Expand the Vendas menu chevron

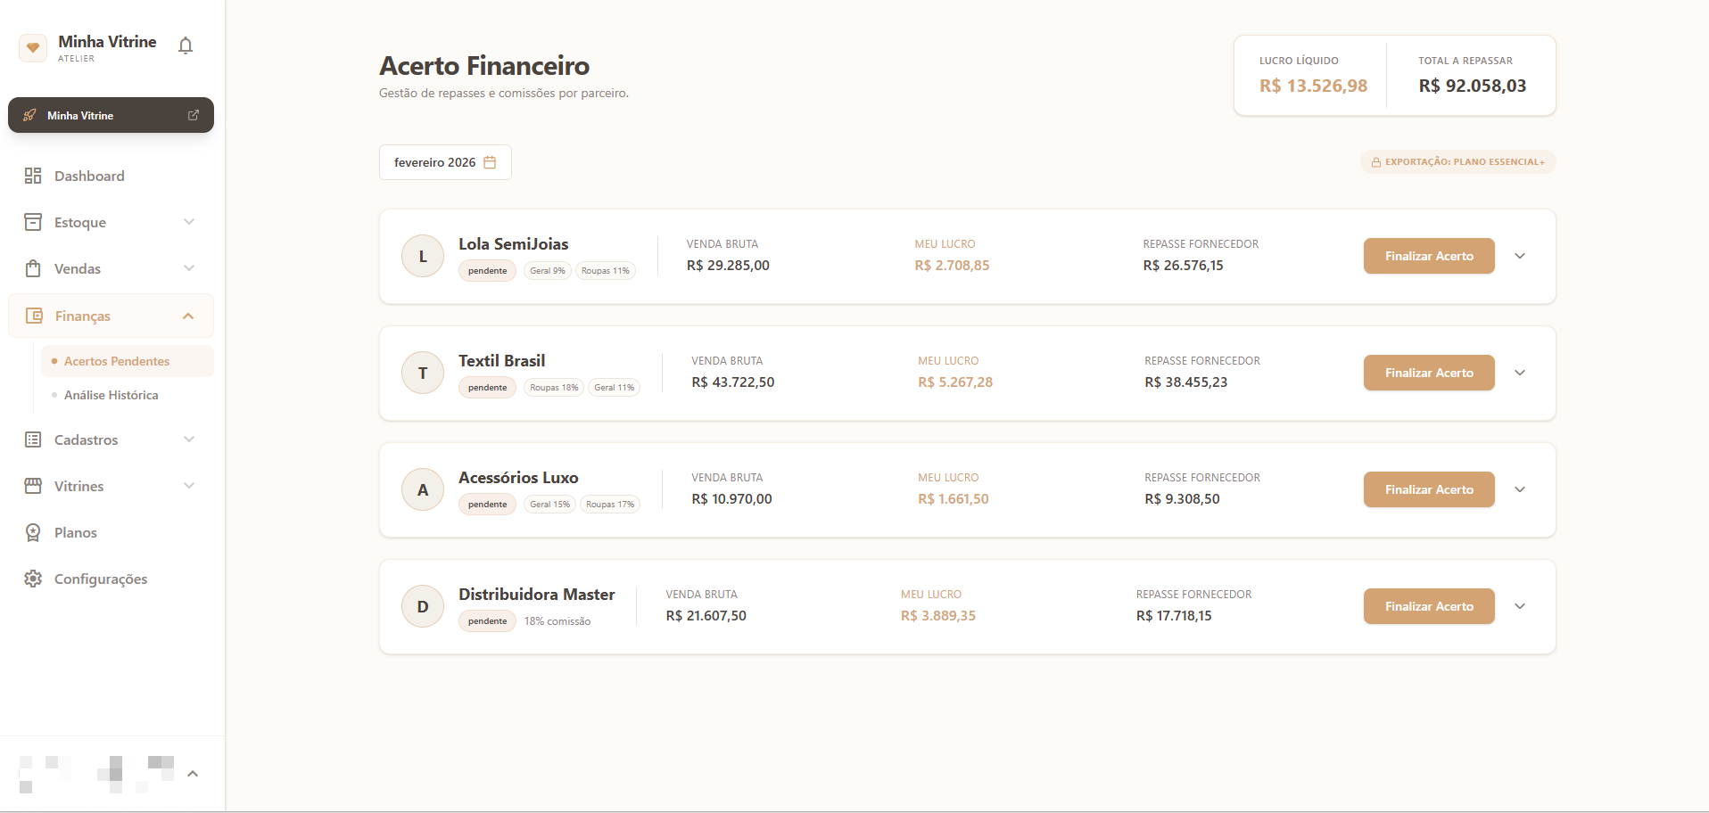[189, 268]
